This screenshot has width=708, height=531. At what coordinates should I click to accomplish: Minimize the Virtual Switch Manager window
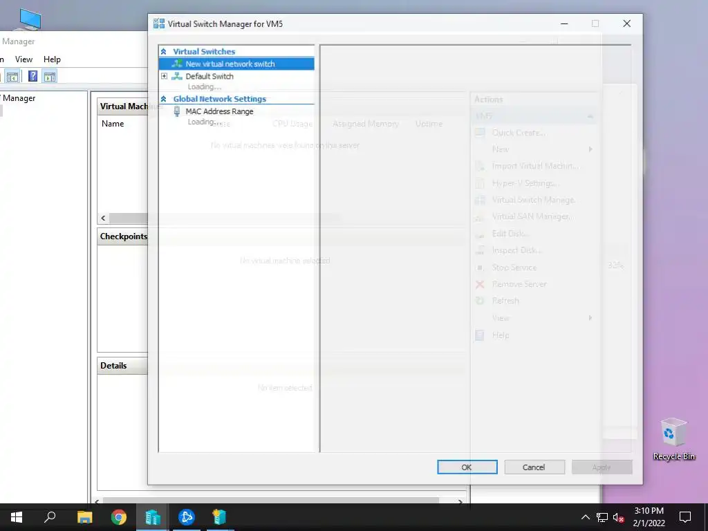(x=564, y=24)
